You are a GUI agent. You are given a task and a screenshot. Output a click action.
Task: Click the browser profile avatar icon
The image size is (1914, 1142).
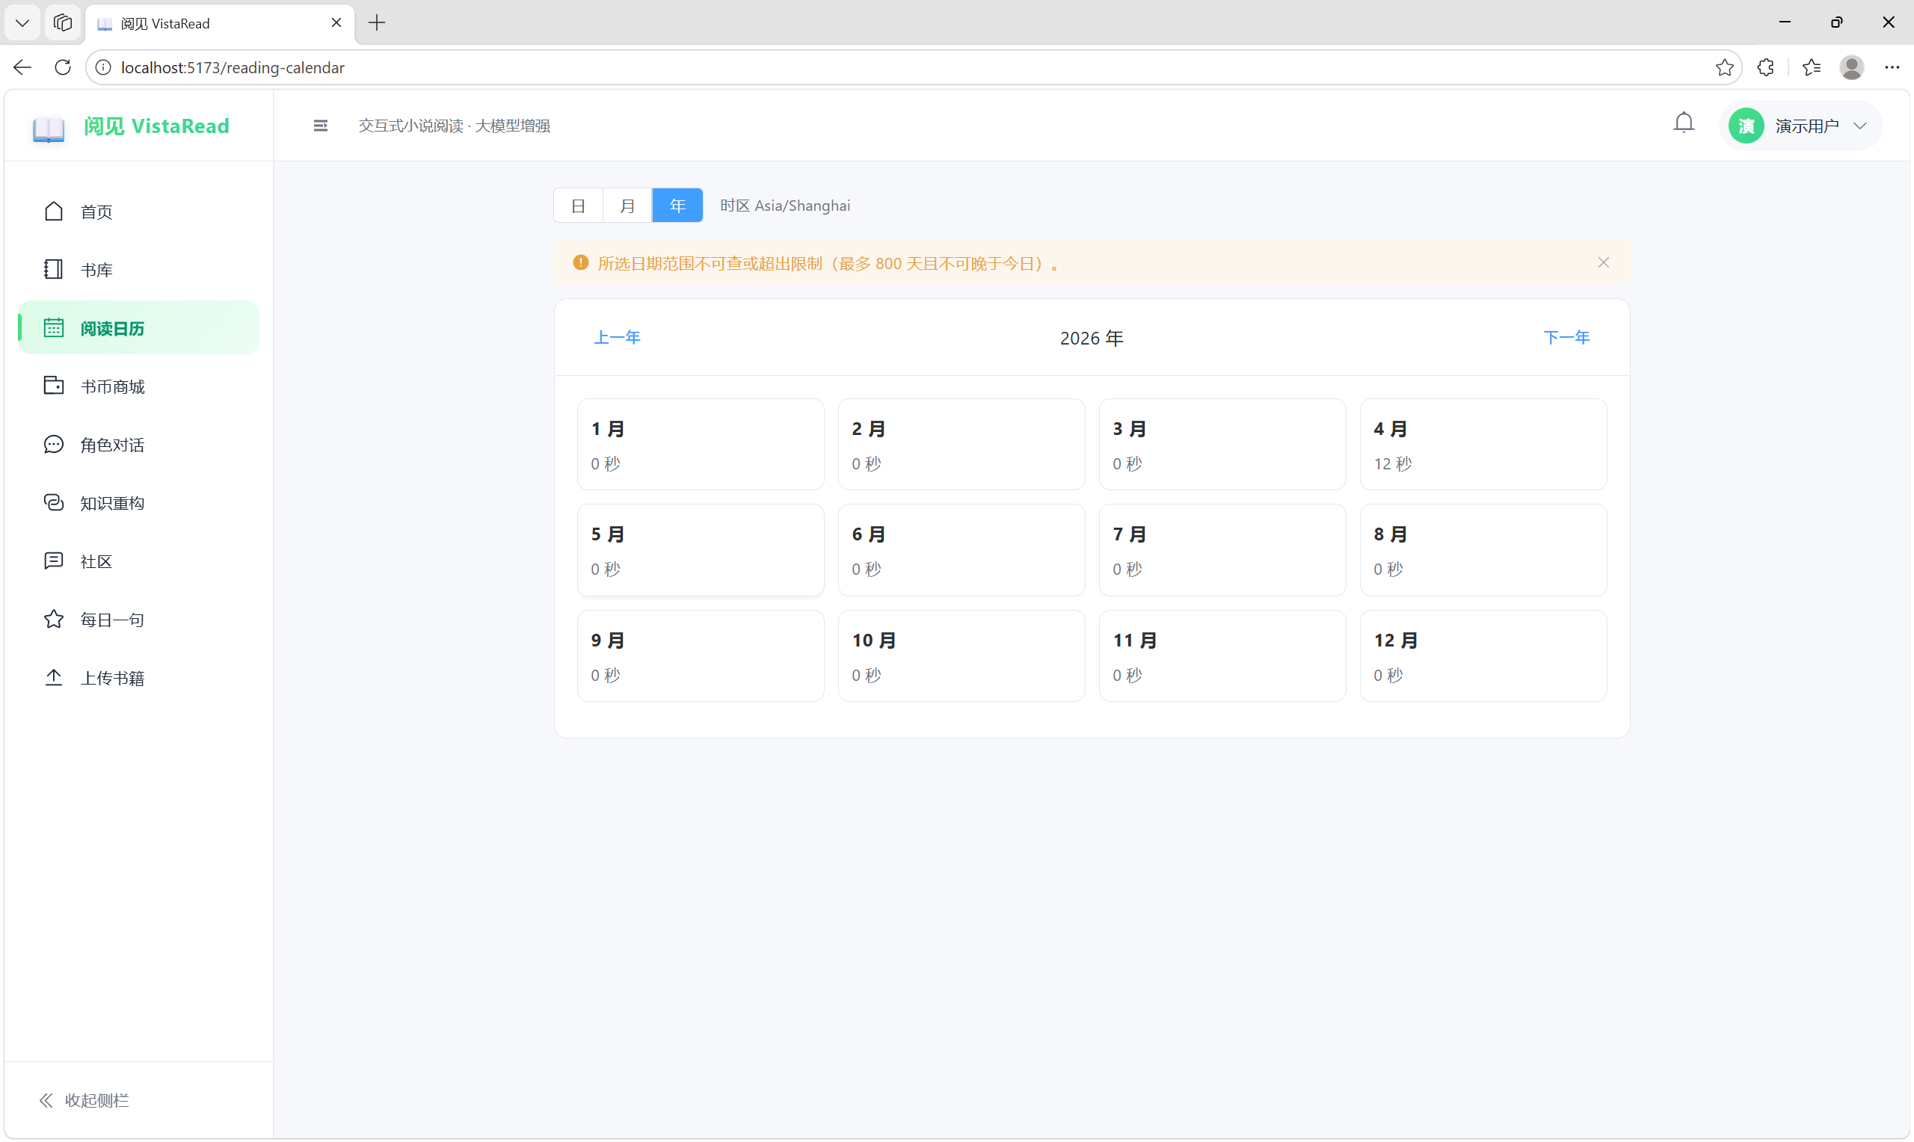(x=1851, y=68)
